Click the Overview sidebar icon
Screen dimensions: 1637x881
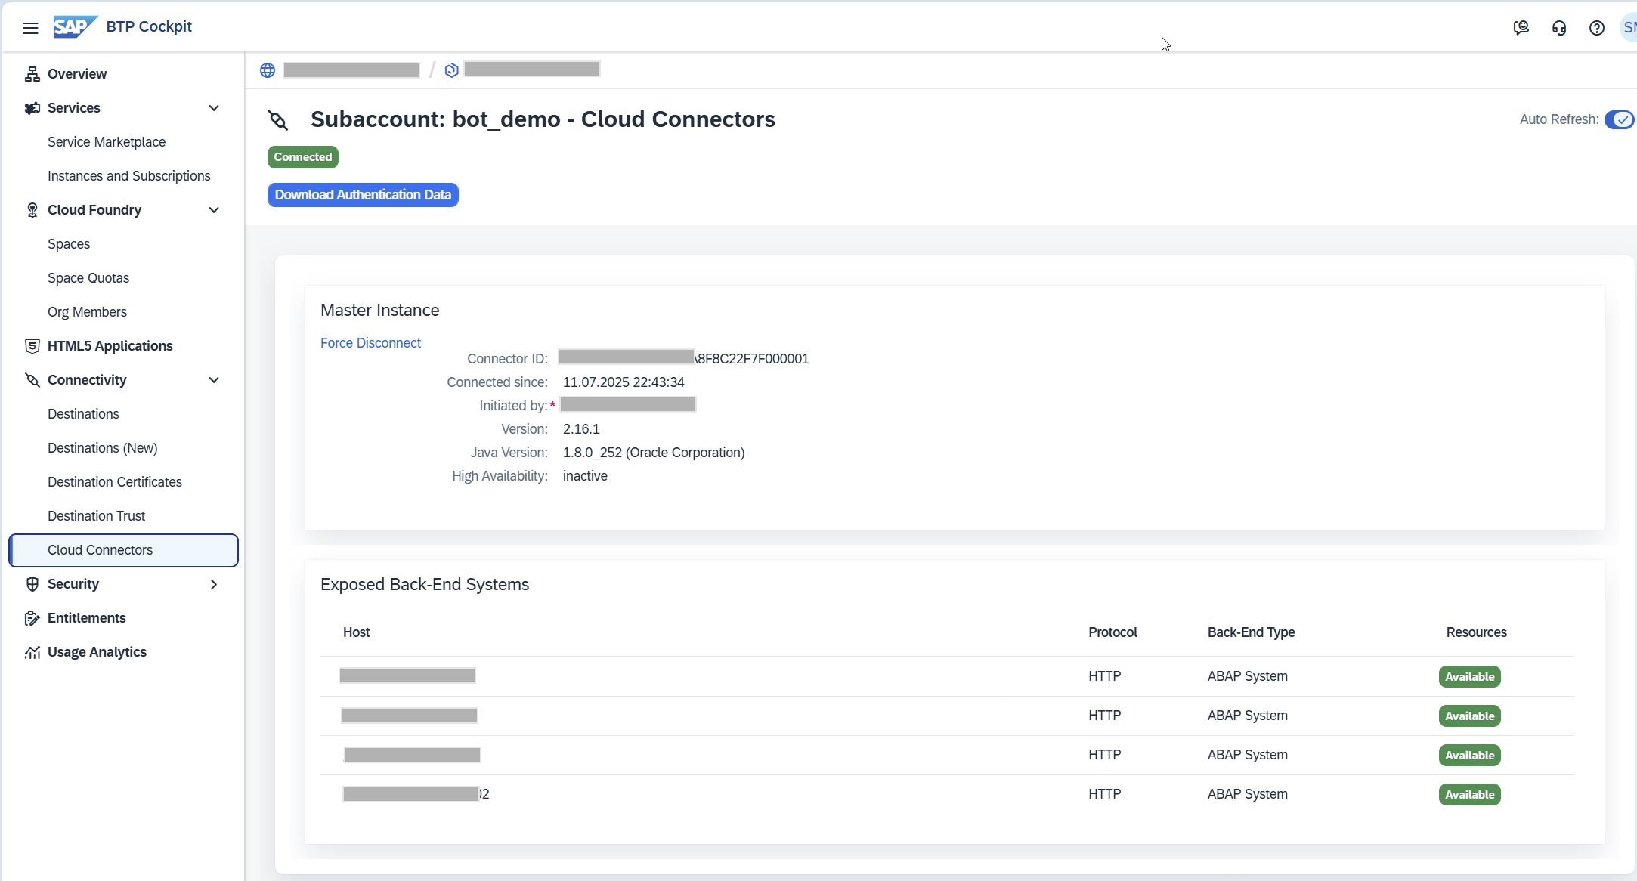pyautogui.click(x=32, y=74)
